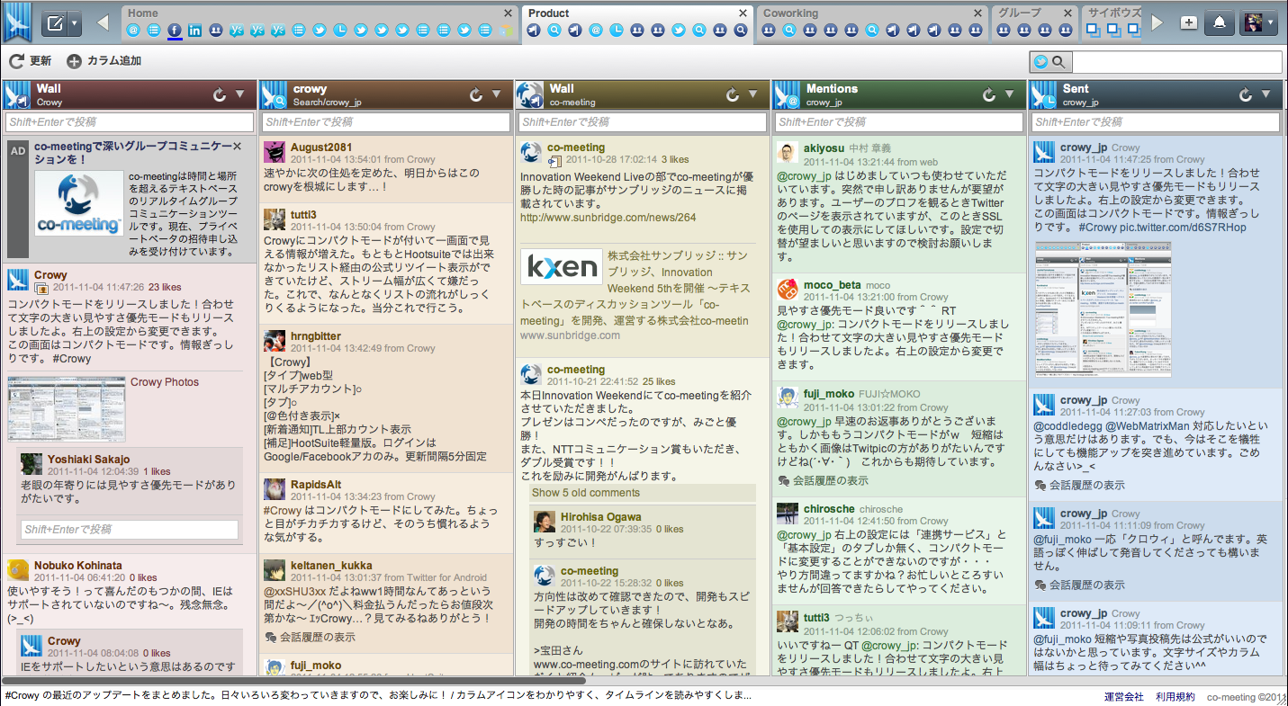
Task: Select the Facebook icon in Home tab
Action: click(x=175, y=31)
